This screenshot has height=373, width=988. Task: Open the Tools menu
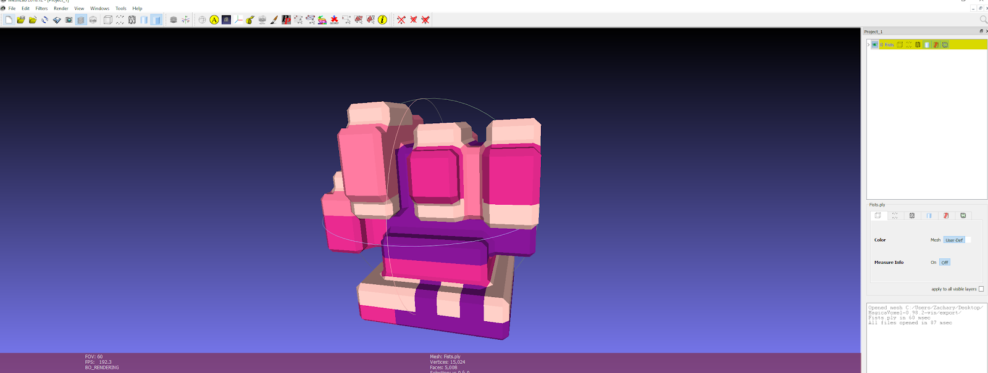pyautogui.click(x=121, y=9)
